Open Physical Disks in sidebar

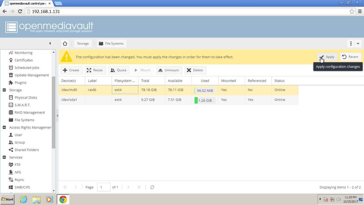coord(26,98)
